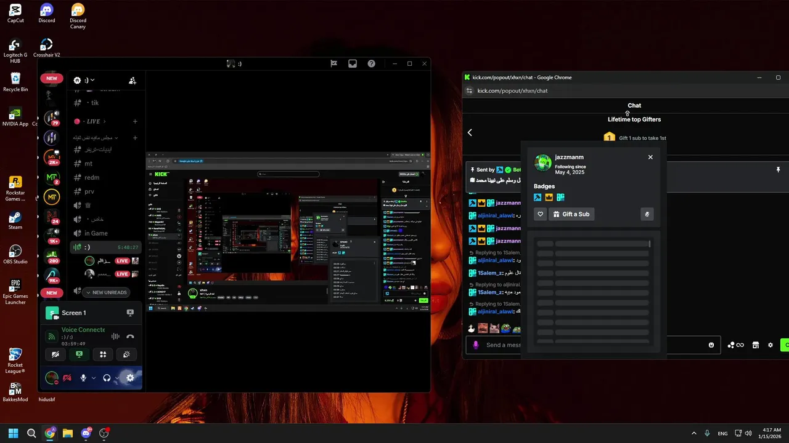
Task: Open Discord activities button in voice panel
Action: tap(103, 354)
